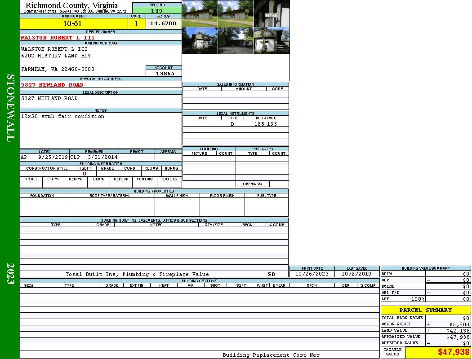This screenshot has height=359, width=472.
Task: Click the DEFERRED VALUE amount $0
Action: [466, 343]
